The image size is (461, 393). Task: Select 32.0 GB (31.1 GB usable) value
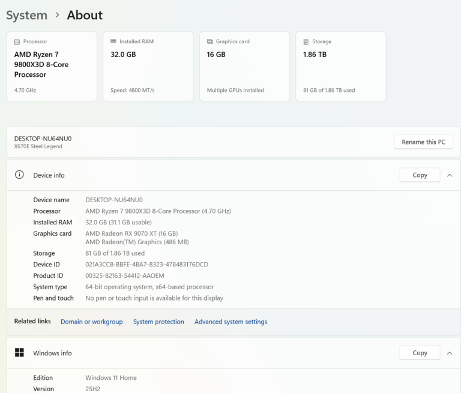coord(118,222)
